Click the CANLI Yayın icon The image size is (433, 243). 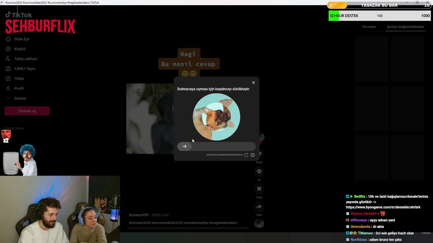click(x=8, y=69)
